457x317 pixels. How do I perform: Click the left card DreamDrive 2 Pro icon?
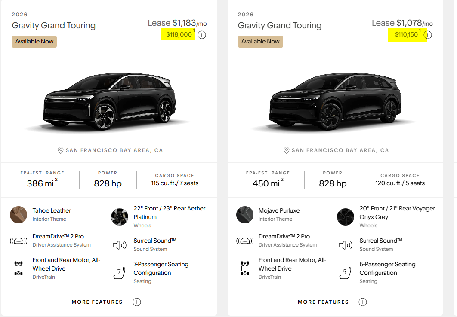pos(19,241)
